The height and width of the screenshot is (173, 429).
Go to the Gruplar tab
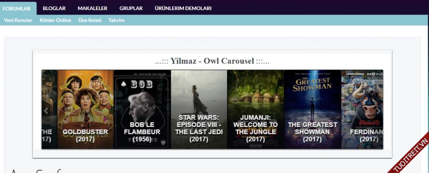click(131, 8)
